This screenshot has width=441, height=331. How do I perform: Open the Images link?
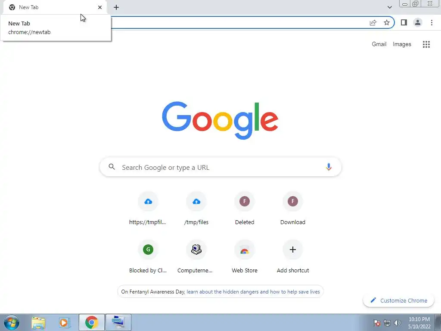(x=402, y=44)
